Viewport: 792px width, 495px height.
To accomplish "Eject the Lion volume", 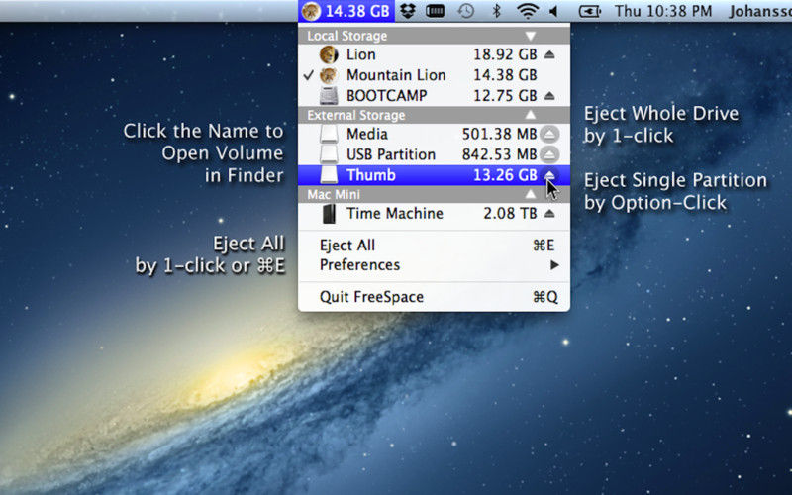I will coord(549,54).
